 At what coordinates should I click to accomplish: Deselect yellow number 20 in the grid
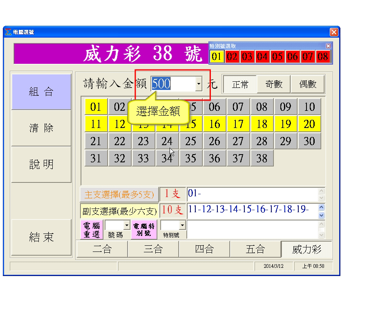tap(309, 124)
